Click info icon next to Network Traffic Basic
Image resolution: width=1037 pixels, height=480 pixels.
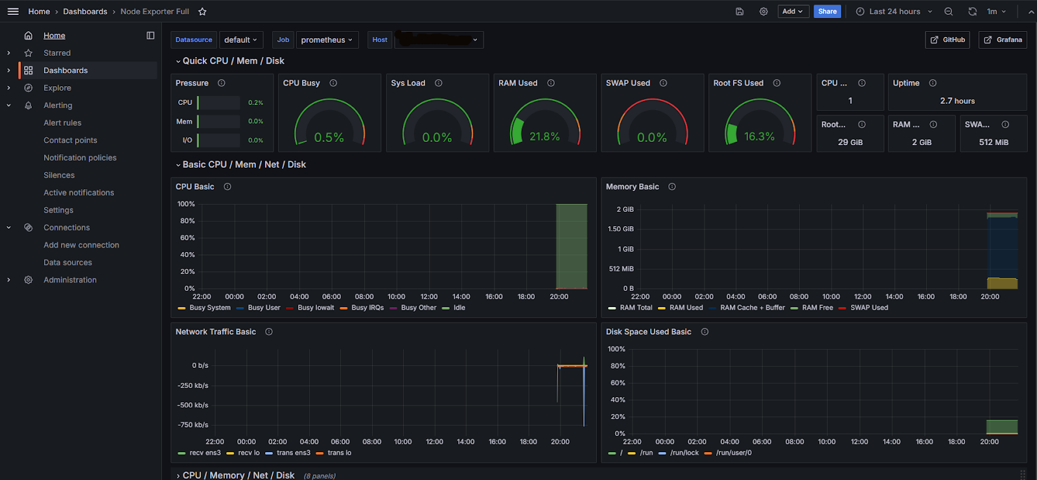tap(269, 332)
